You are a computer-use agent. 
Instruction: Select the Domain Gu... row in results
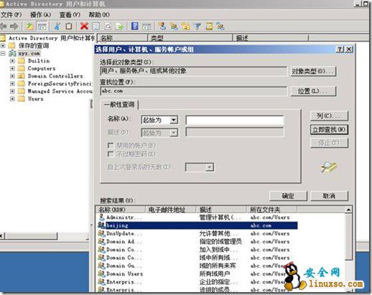(197, 266)
